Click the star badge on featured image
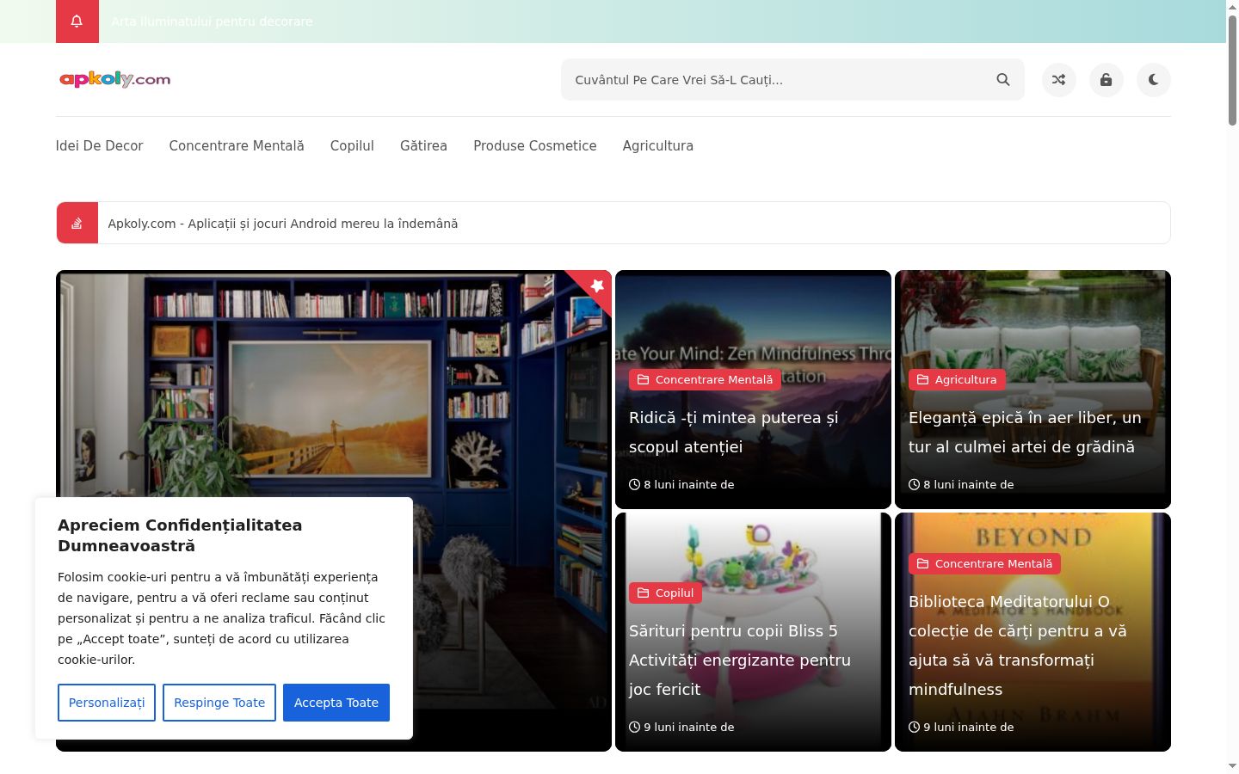Viewport: 1239px width, 774px height. [596, 286]
